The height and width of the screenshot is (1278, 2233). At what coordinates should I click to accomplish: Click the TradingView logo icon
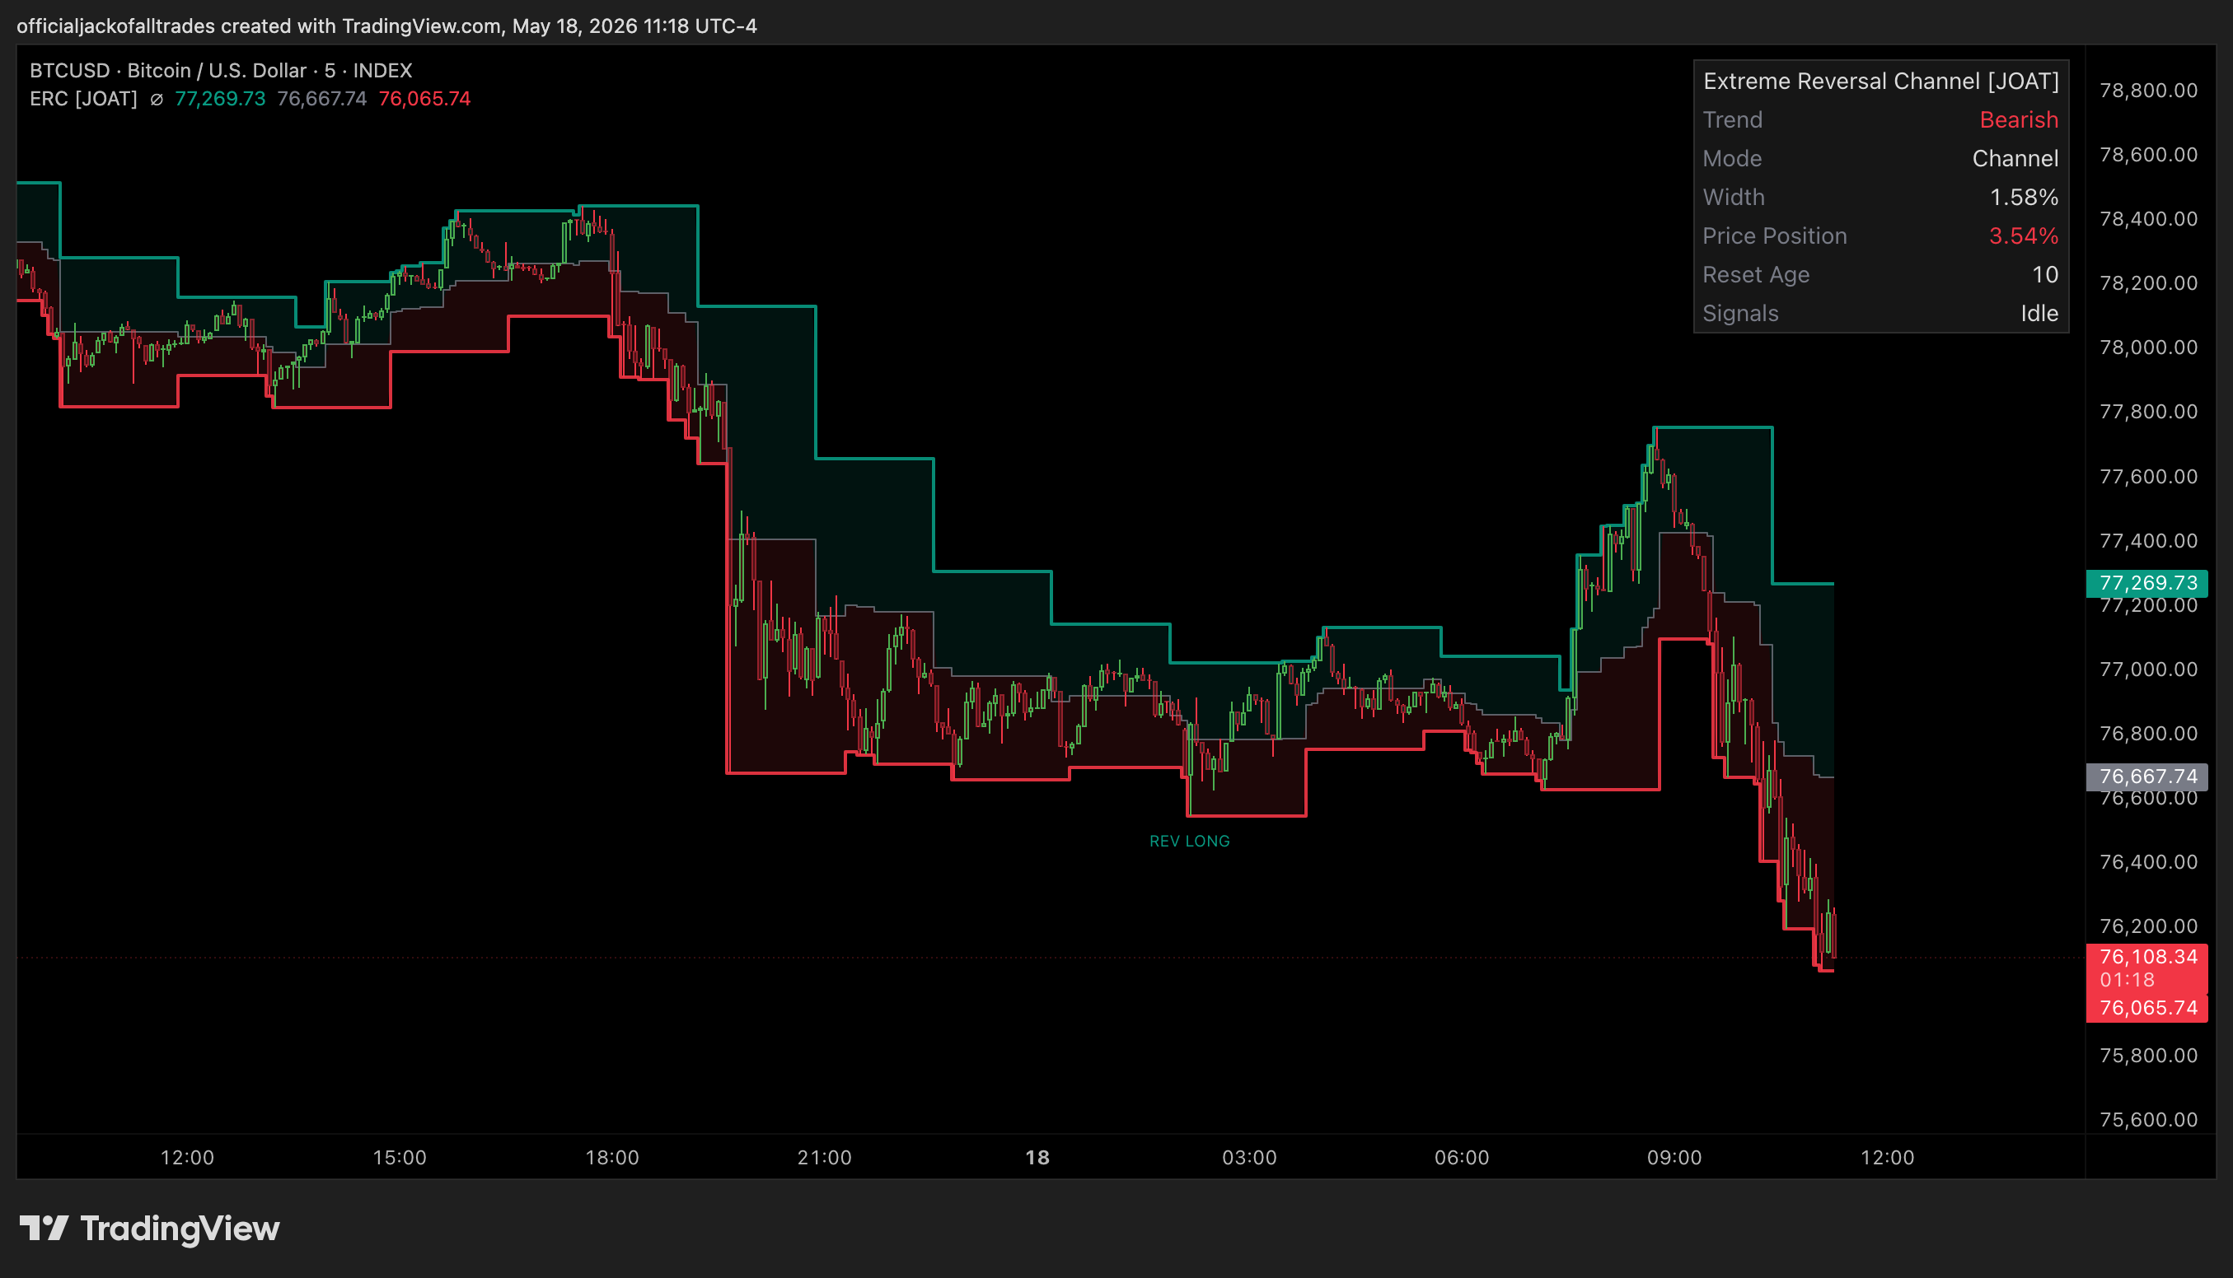pyautogui.click(x=44, y=1228)
